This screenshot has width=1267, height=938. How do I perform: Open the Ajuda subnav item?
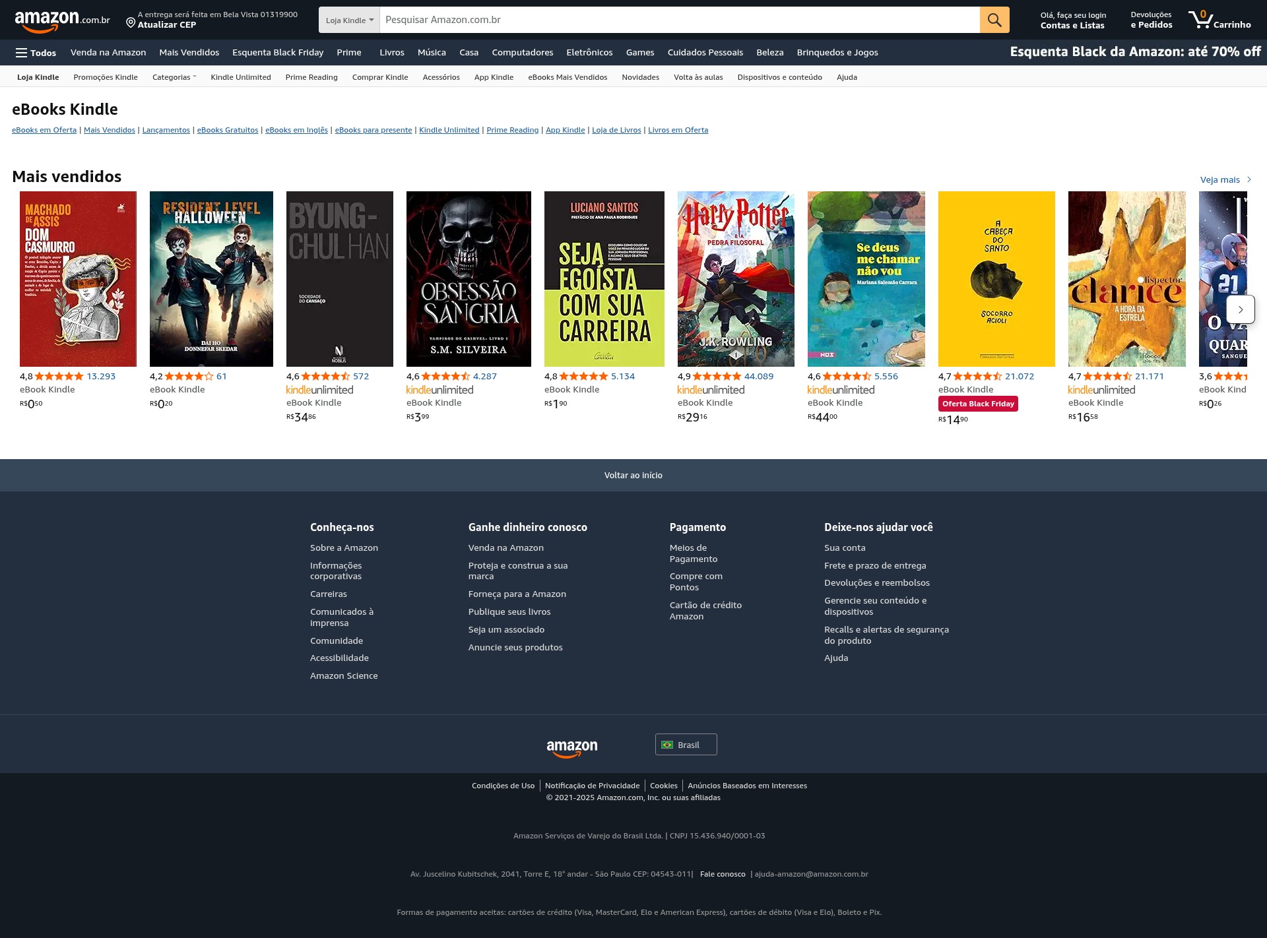(847, 77)
